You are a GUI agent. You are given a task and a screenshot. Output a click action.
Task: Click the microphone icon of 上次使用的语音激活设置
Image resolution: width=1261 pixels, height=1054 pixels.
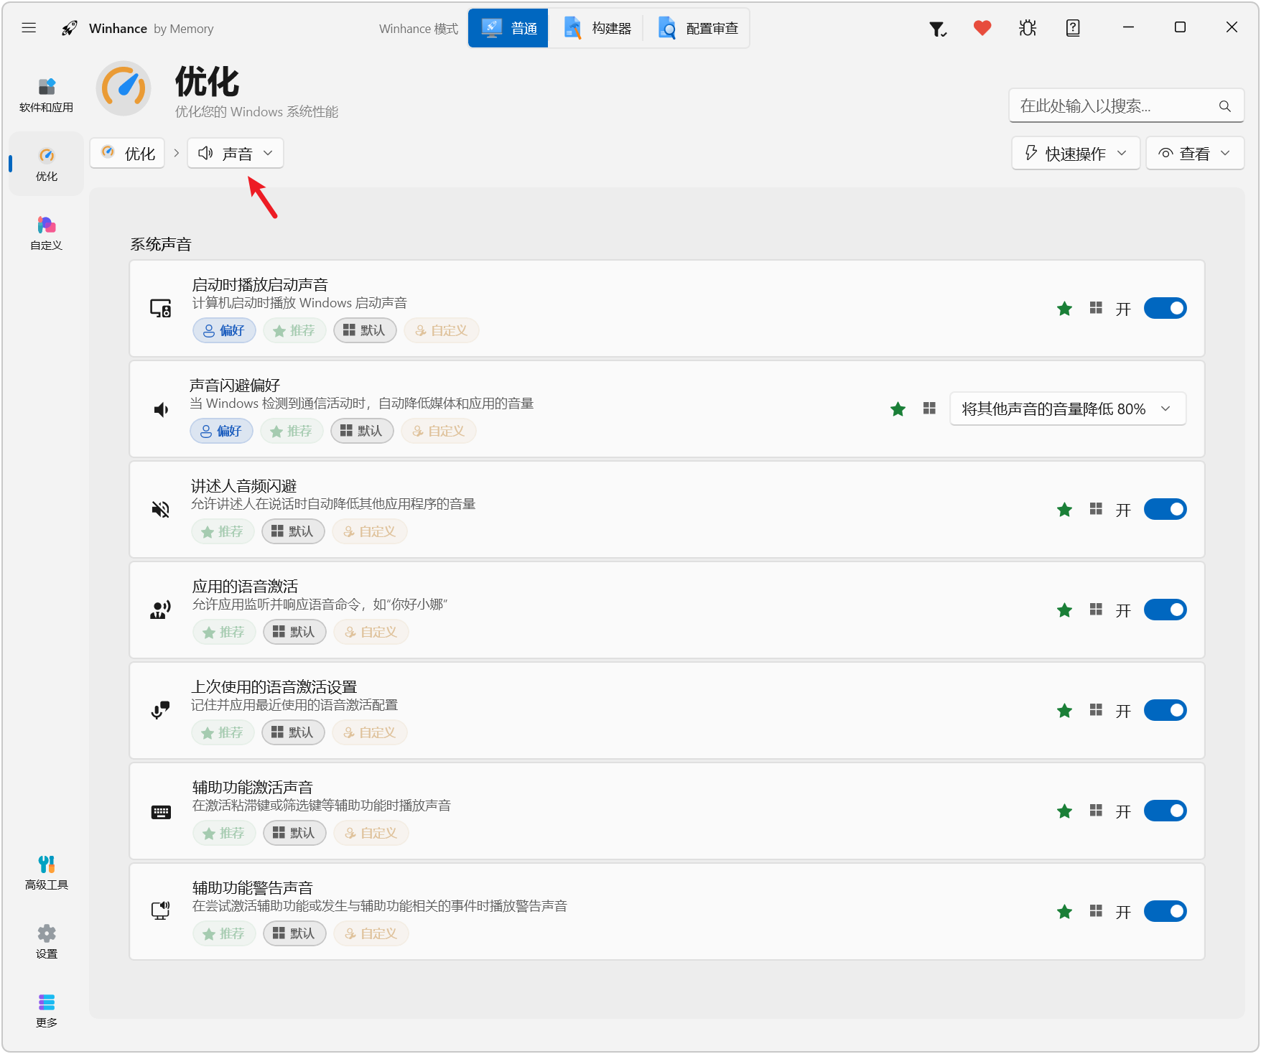click(161, 711)
